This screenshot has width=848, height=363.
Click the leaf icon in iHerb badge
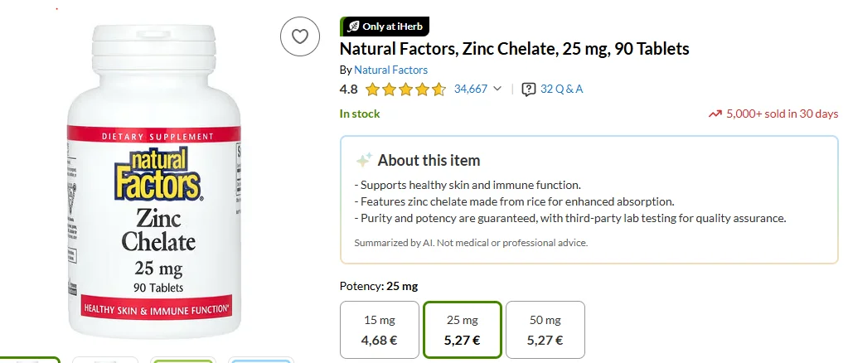click(x=352, y=27)
